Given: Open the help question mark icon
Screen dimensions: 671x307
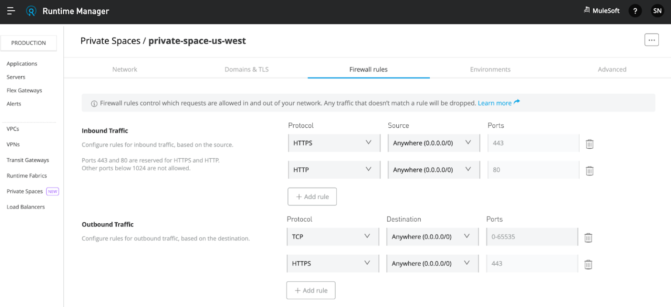Looking at the screenshot, I should pyautogui.click(x=635, y=11).
